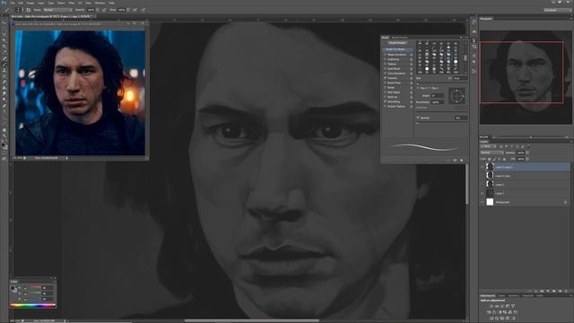Screen dimensions: 574x323
Task: Filter layers by type layers icon
Action: pyautogui.click(x=512, y=146)
